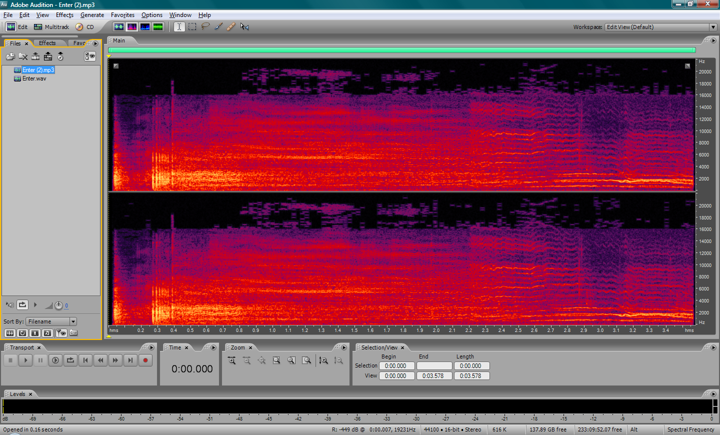Click green horizontal zoom navigation bar
Screen dimensions: 720x435
[x=402, y=50]
